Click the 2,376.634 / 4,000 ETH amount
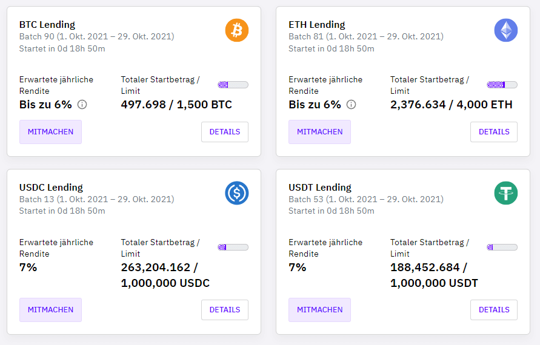The width and height of the screenshot is (540, 345). [451, 105]
